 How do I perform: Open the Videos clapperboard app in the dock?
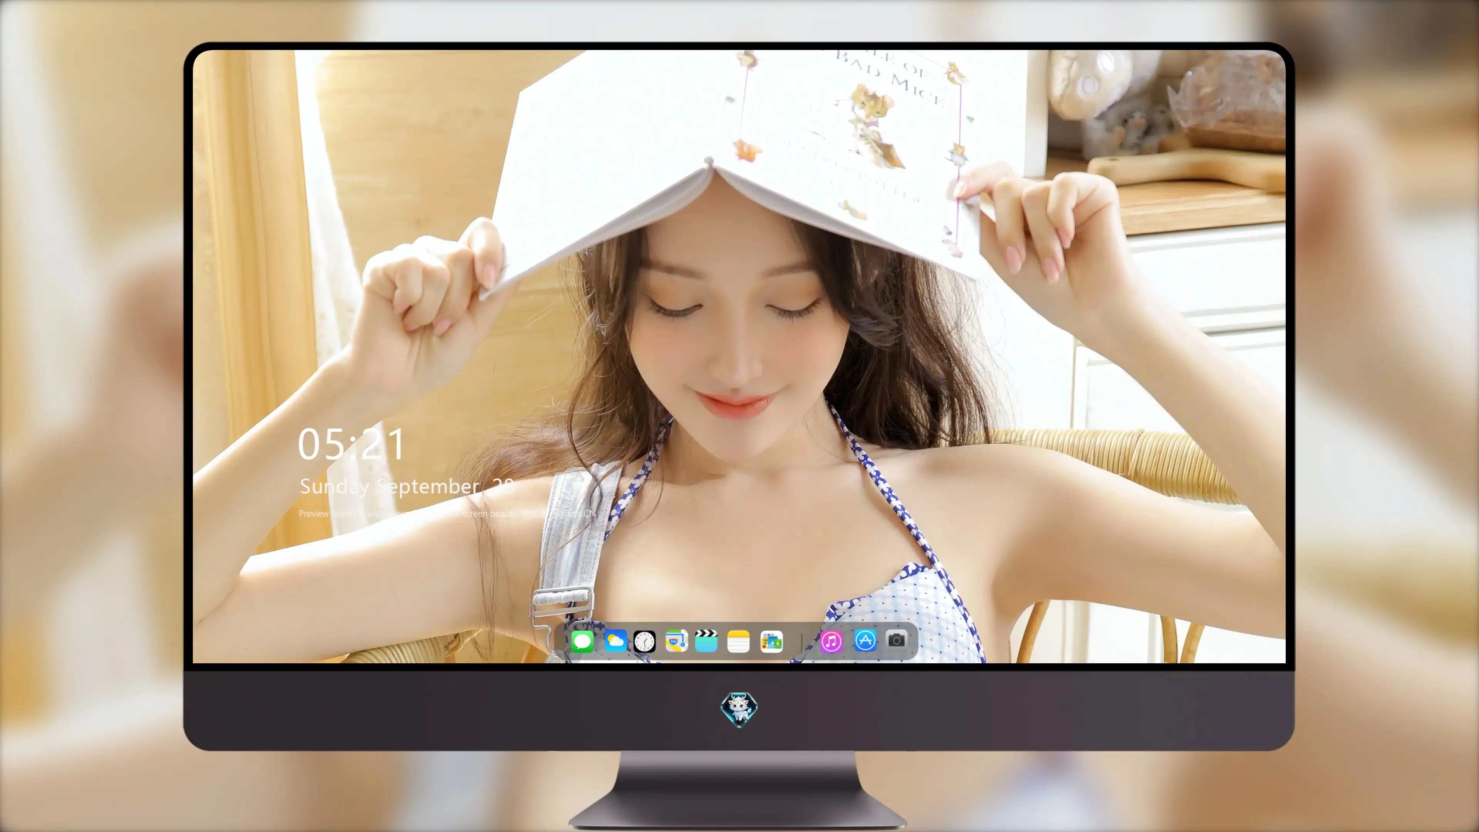click(x=706, y=641)
